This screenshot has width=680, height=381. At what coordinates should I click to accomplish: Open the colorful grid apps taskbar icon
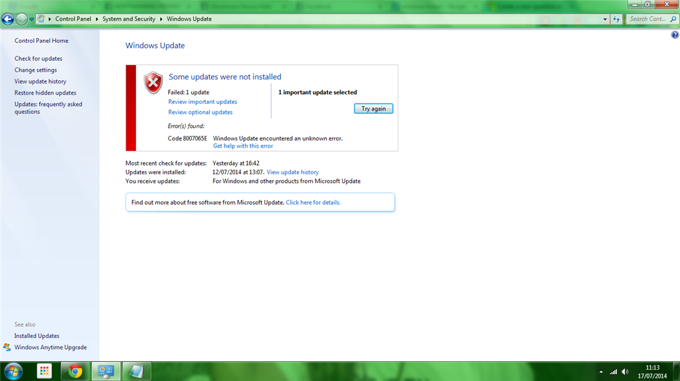[44, 371]
